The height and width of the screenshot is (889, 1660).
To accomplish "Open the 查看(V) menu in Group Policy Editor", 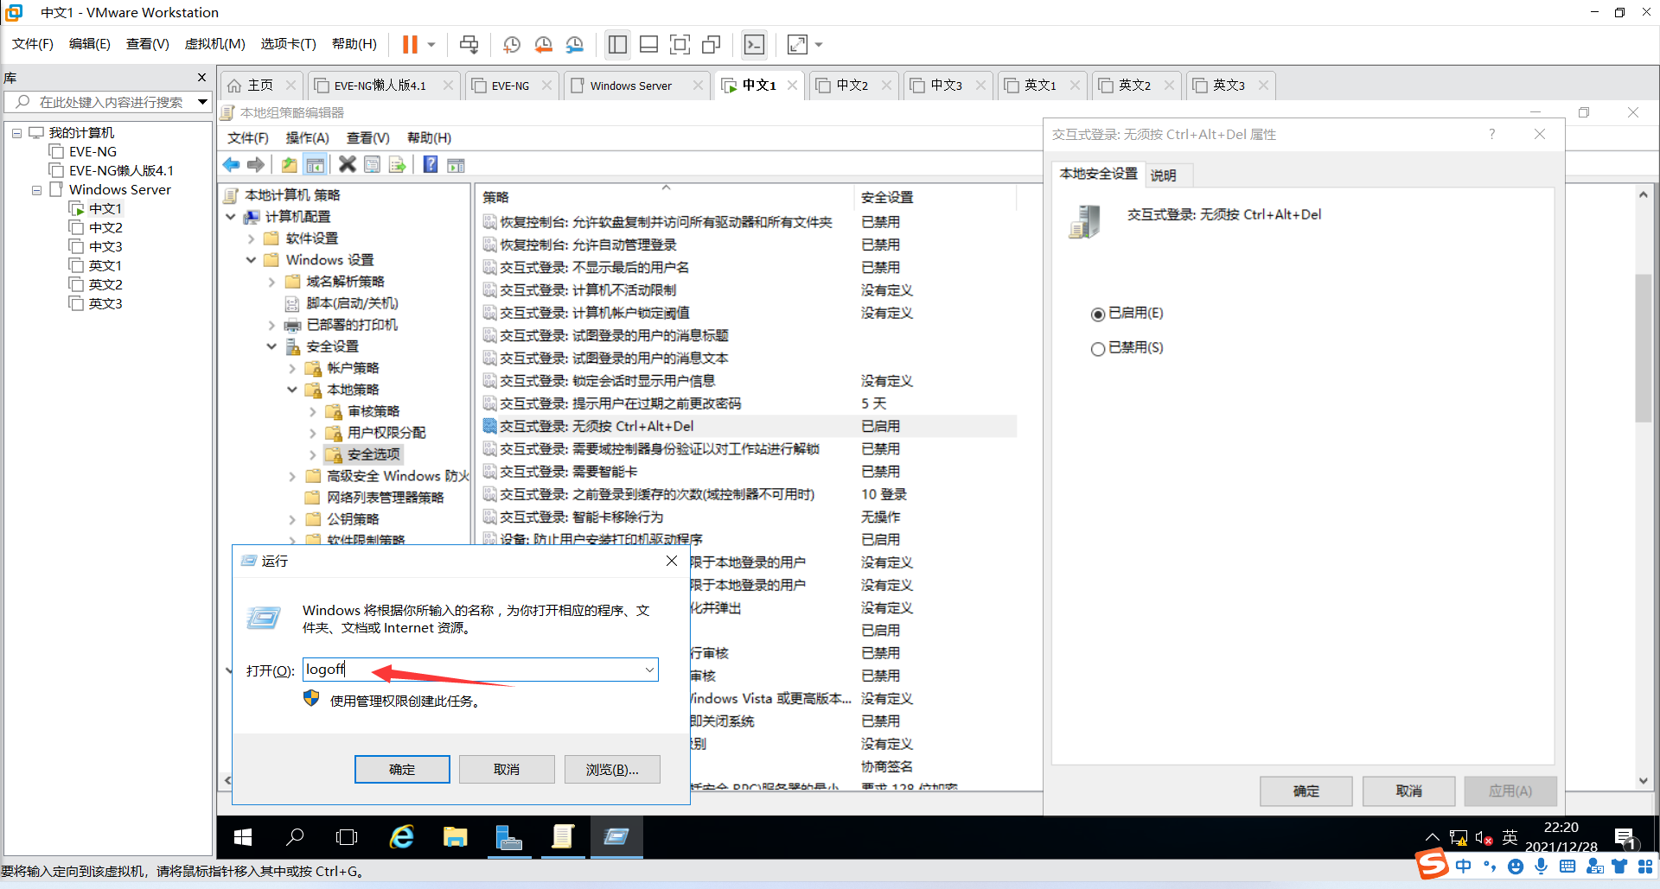I will click(367, 137).
